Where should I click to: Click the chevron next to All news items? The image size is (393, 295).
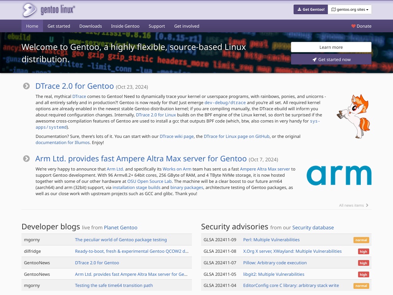coord(367,205)
